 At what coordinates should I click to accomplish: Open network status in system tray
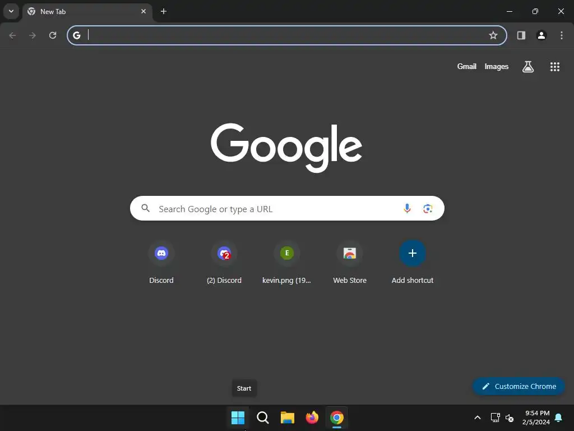(496, 418)
